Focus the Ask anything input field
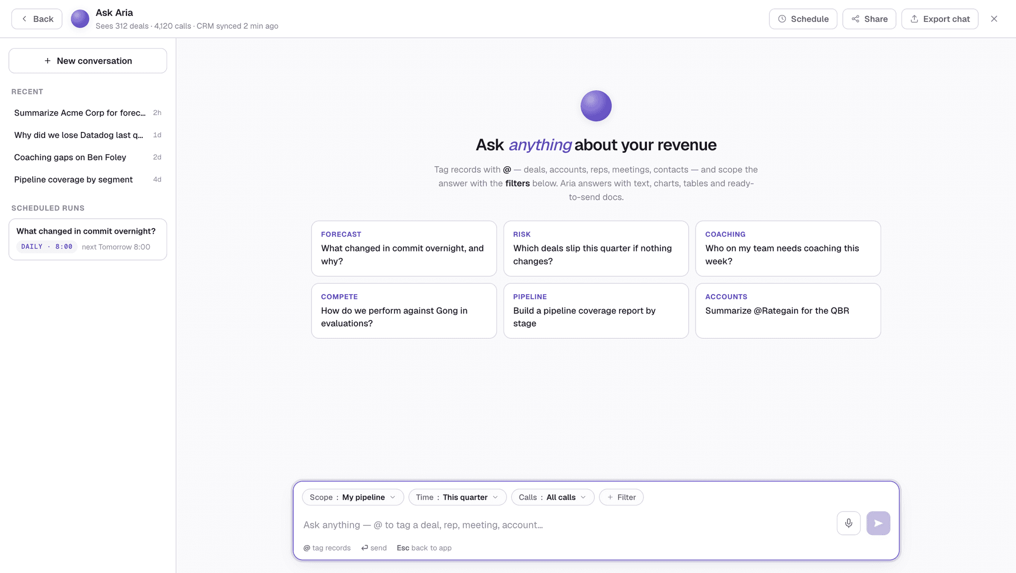This screenshot has width=1016, height=573. point(566,525)
